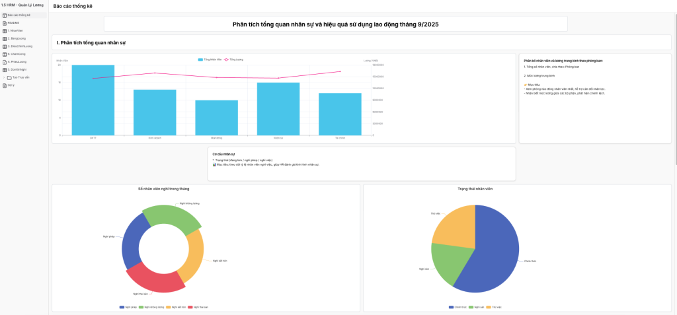Viewport: 677px width, 315px height.
Task: Expand the Tạo Truy vấn folder chevron
Action: 4,77
